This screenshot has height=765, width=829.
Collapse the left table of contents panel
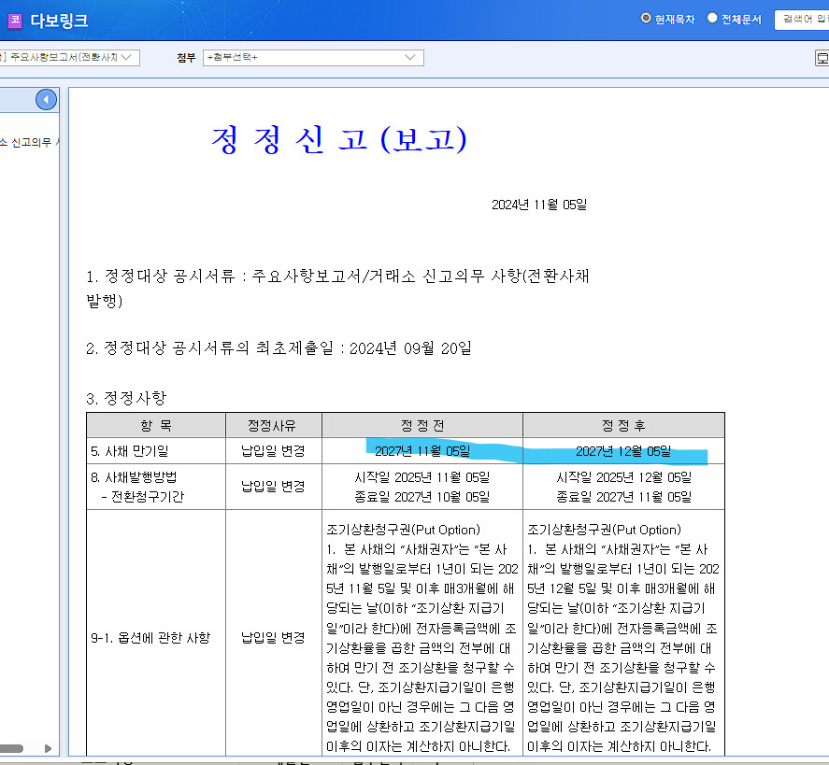coord(46,100)
